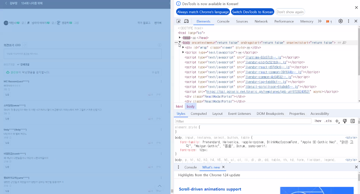Switch to the Elements tab
The height and width of the screenshot is (194, 360).
click(x=203, y=21)
